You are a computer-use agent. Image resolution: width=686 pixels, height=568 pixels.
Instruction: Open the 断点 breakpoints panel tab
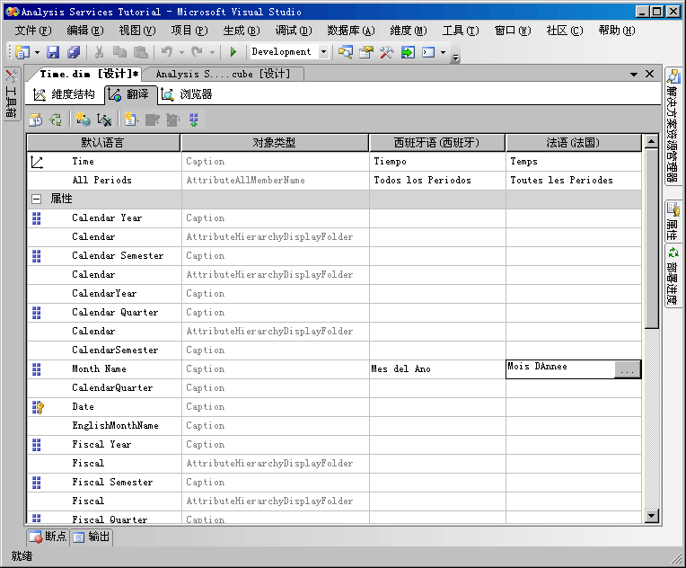(x=48, y=537)
